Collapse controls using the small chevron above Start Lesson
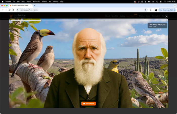The height and width of the screenshot is (114, 177). [x=88, y=98]
